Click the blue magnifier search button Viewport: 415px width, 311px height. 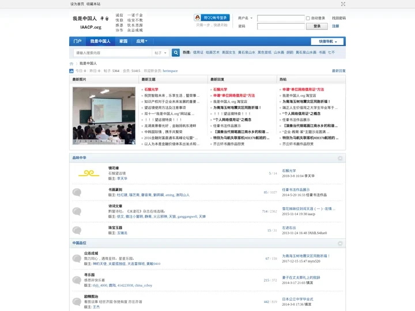tap(176, 52)
